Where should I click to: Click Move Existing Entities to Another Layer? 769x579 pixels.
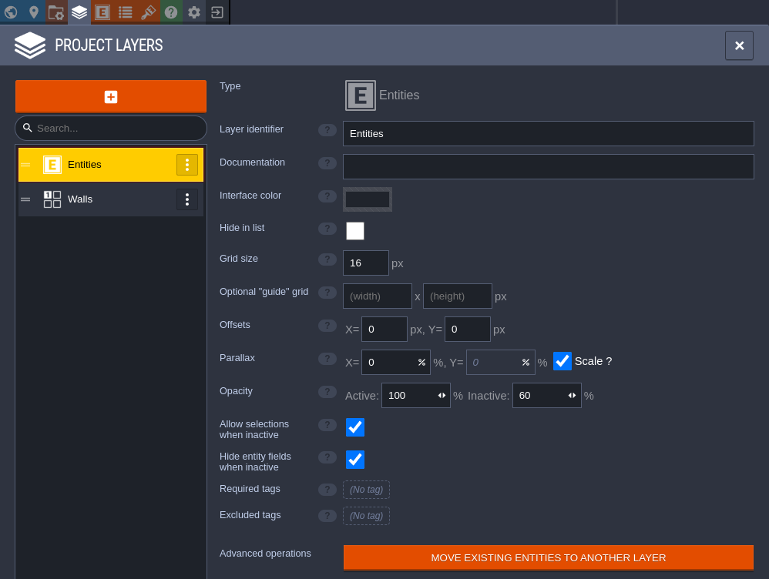[548, 557]
